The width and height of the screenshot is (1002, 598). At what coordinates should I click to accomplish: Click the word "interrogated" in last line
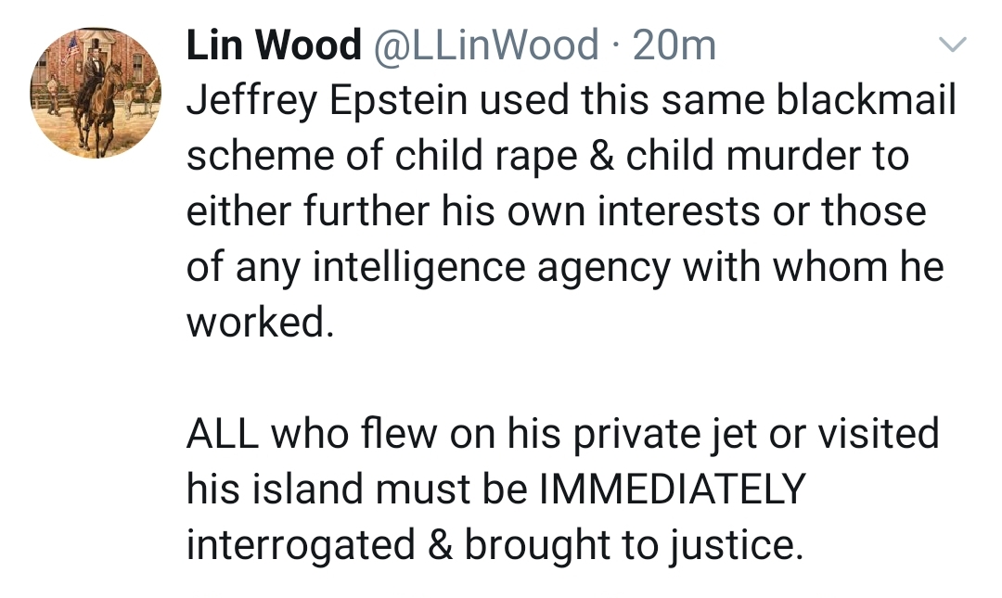coord(301,544)
